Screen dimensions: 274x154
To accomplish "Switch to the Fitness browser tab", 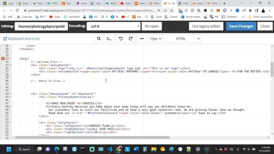I will (x=184, y=3).
